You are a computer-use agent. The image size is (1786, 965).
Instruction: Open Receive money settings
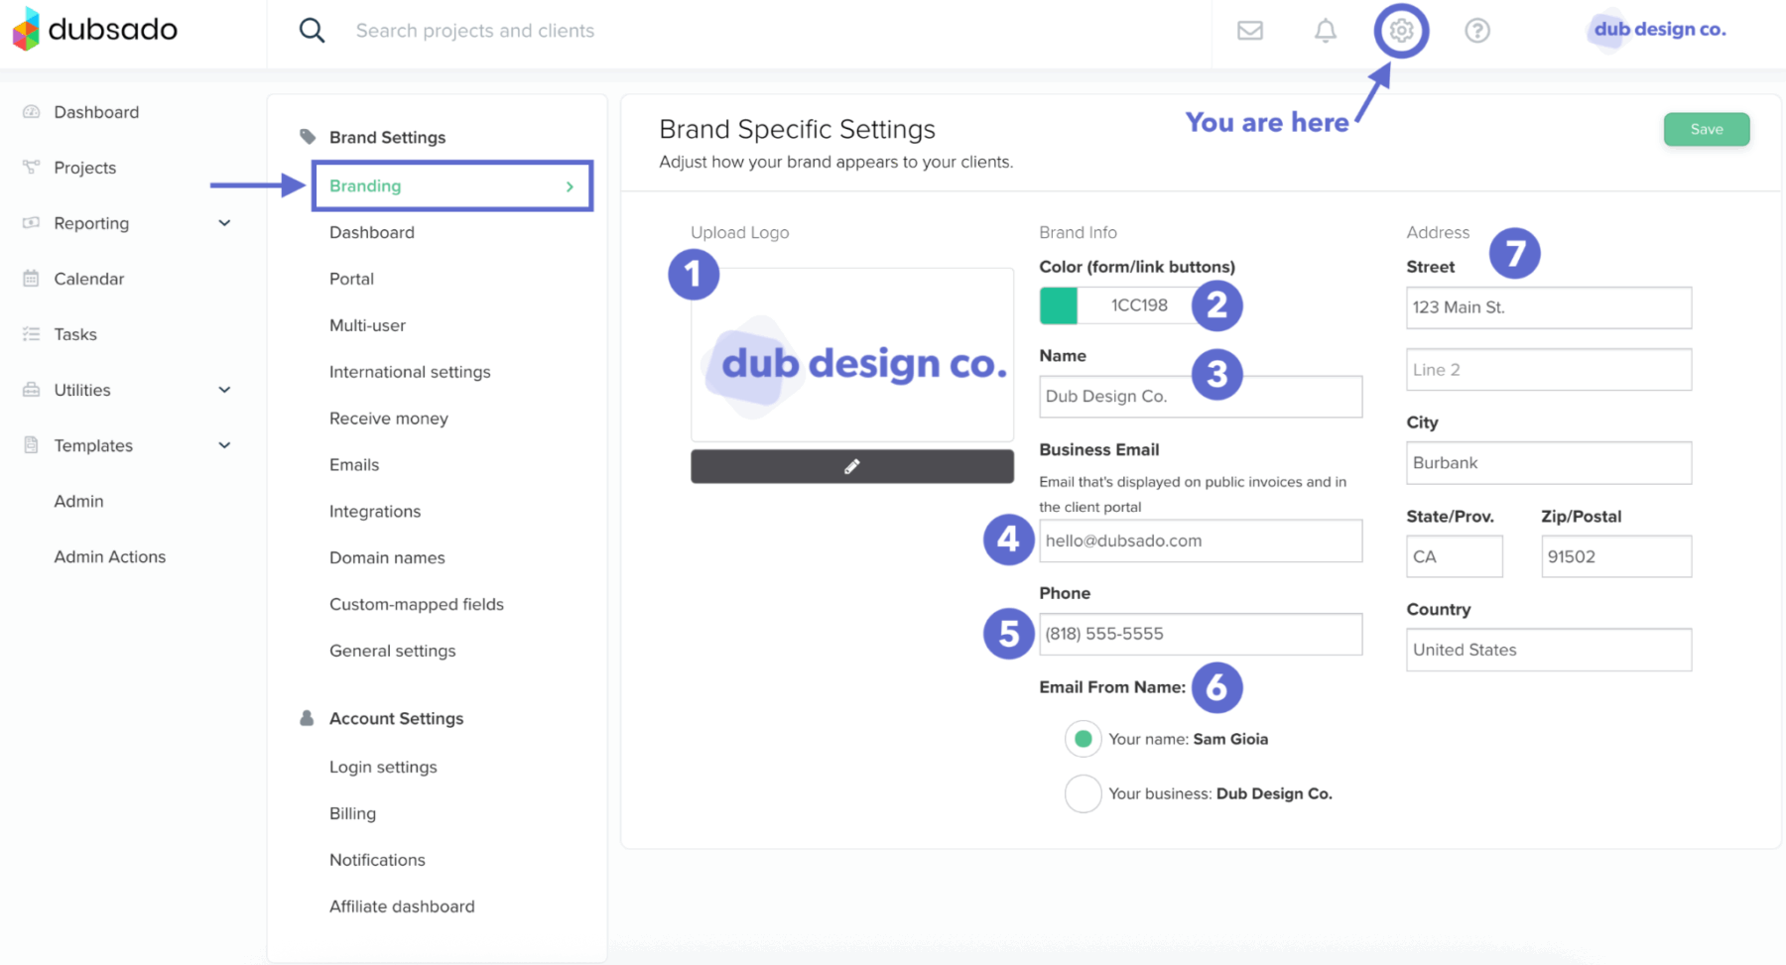(389, 419)
